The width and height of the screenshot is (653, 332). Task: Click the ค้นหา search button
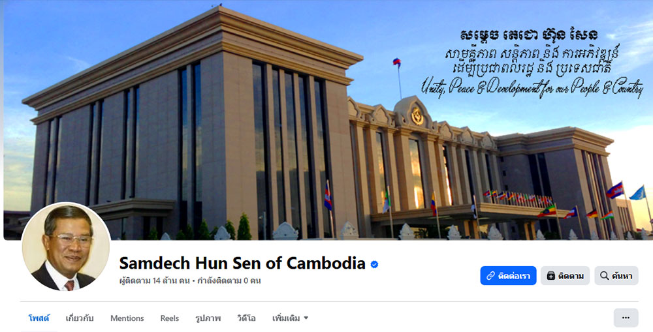pos(616,276)
